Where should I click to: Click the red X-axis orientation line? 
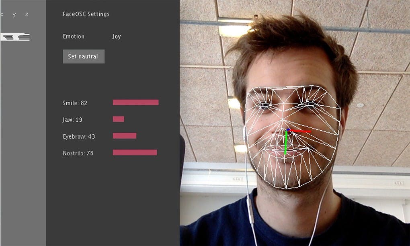coord(300,131)
